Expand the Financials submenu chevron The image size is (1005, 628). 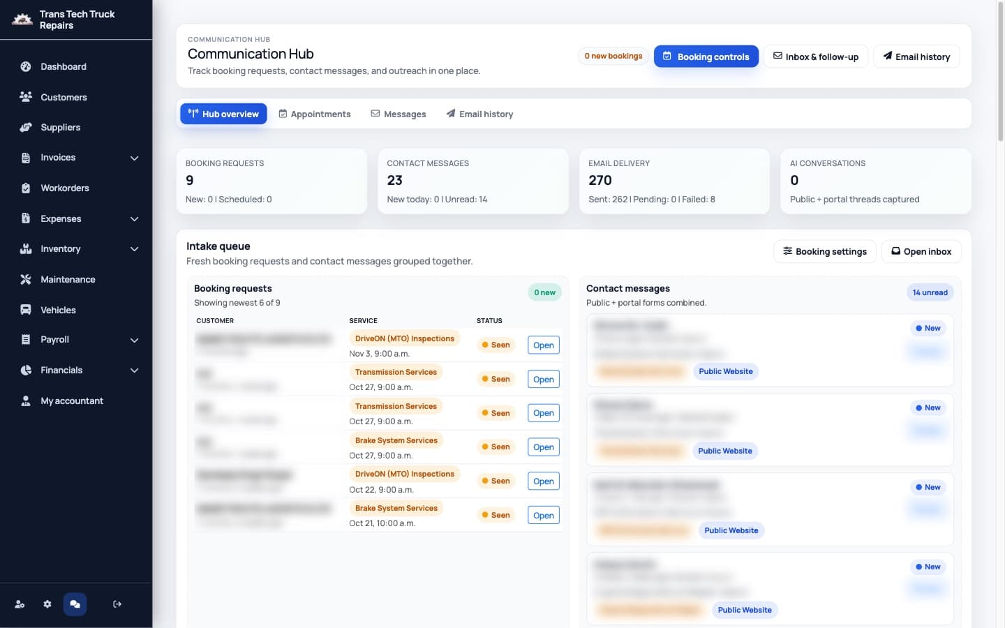135,371
